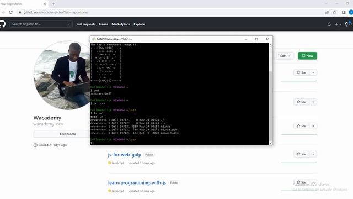Open Pull requests in GitHub header
Image resolution: width=353 pixels, height=199 pixels.
tap(86, 24)
